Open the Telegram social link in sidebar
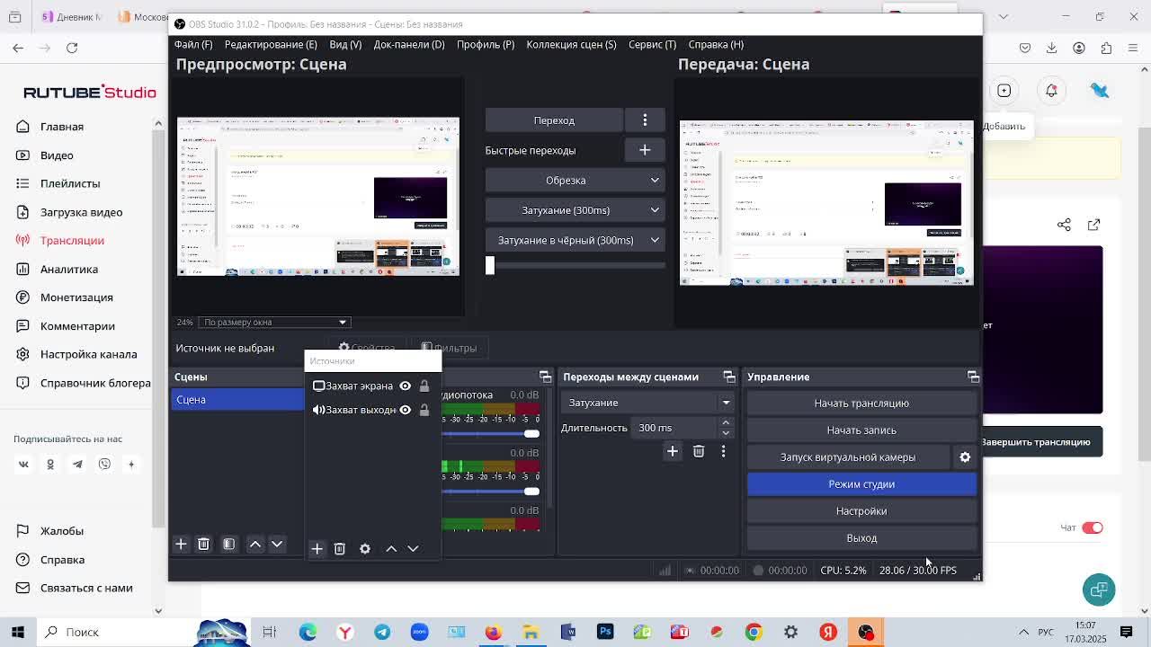Image resolution: width=1151 pixels, height=647 pixels. pos(77,465)
